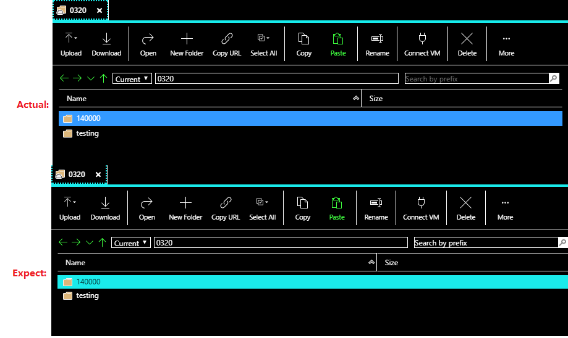568x338 pixels.
Task: Click Select All in the Actual panel
Action: pos(264,45)
